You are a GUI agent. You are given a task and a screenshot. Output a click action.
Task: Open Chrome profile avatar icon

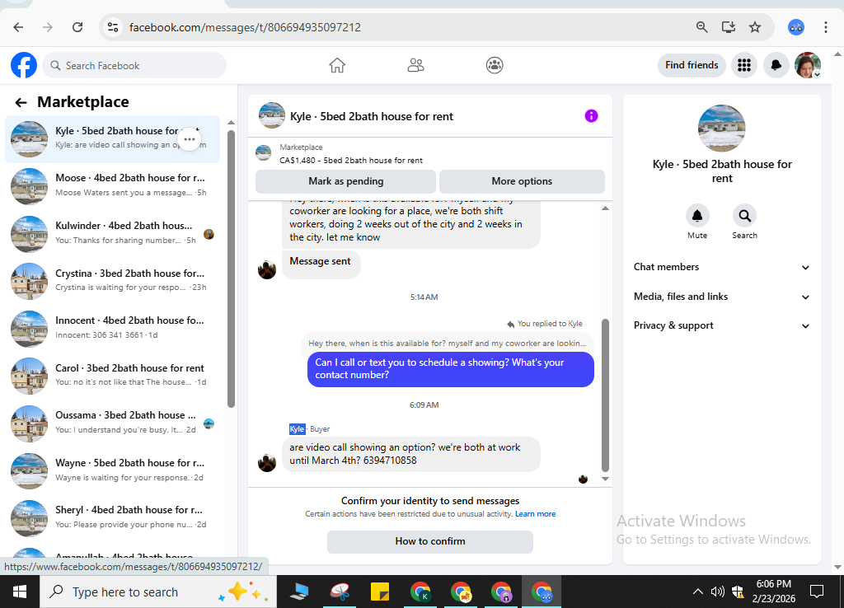pyautogui.click(x=795, y=27)
